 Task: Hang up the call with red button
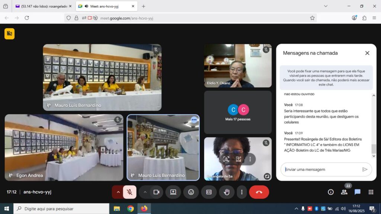259,192
